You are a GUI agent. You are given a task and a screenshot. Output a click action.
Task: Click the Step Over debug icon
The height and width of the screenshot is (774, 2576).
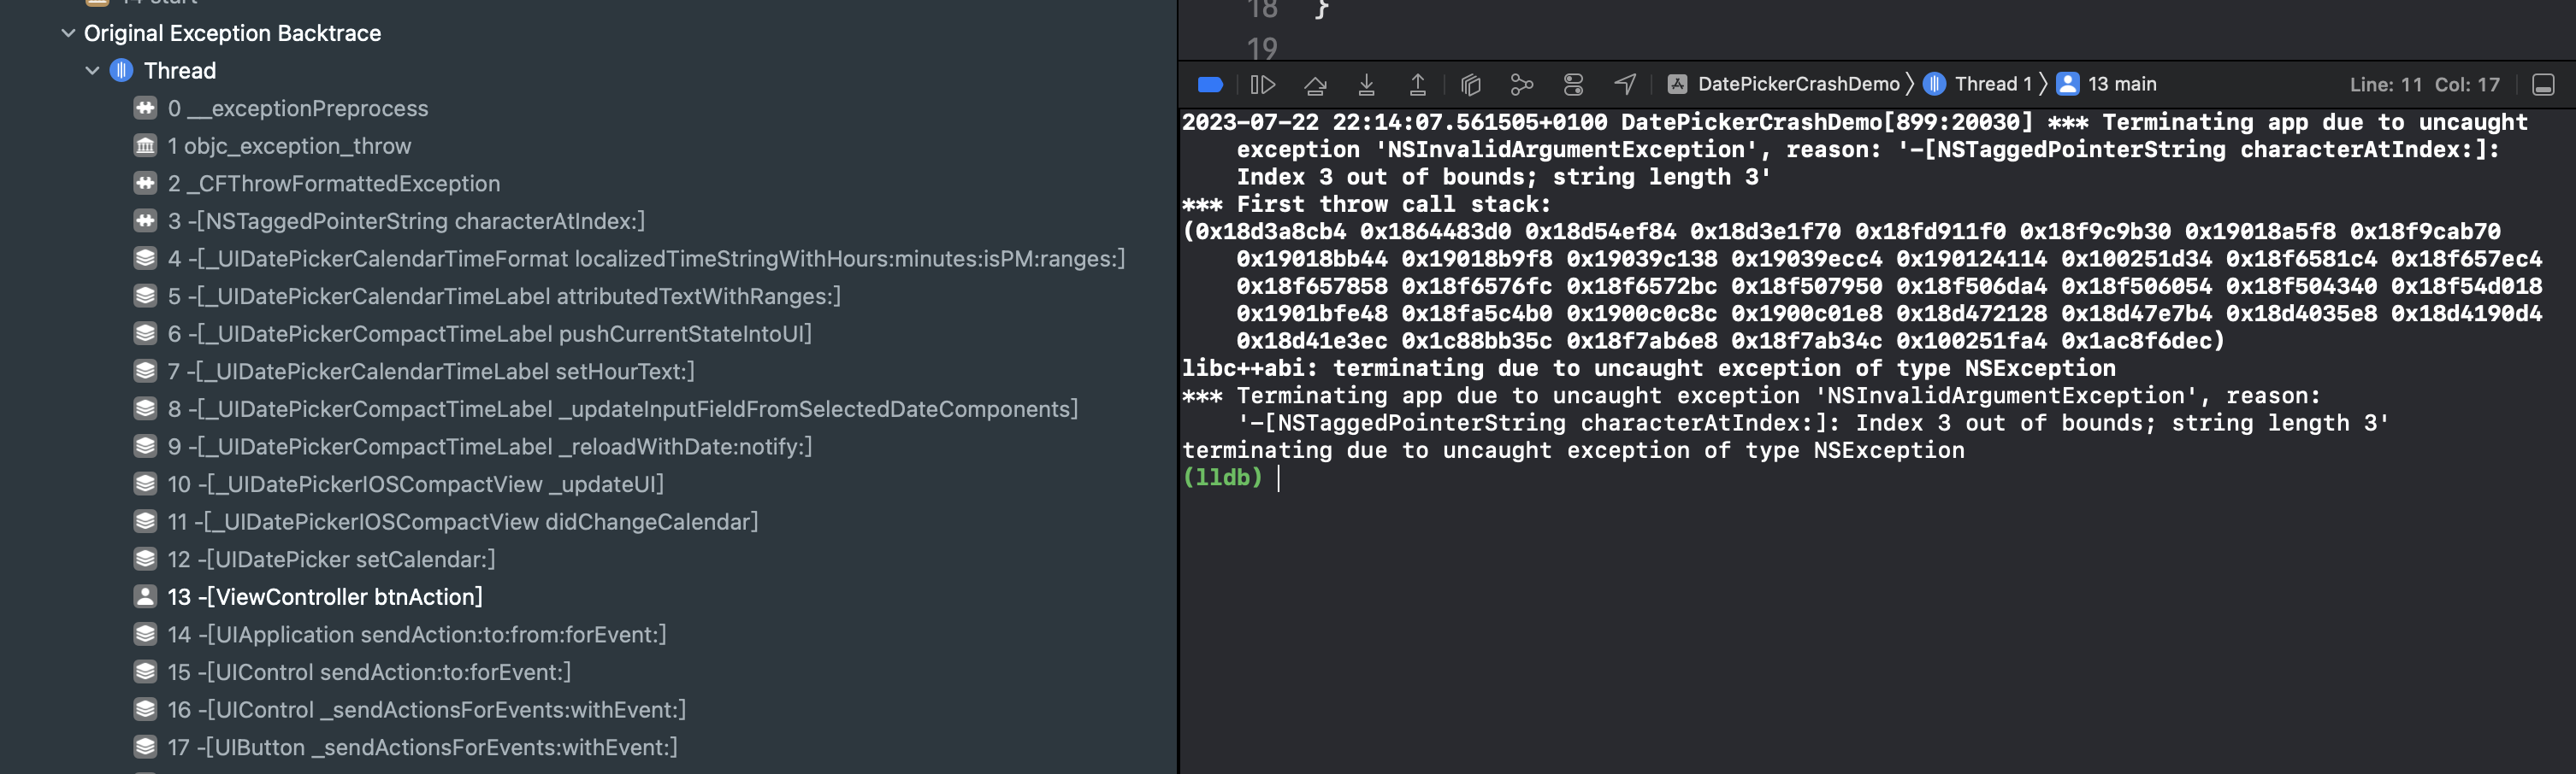click(1315, 85)
